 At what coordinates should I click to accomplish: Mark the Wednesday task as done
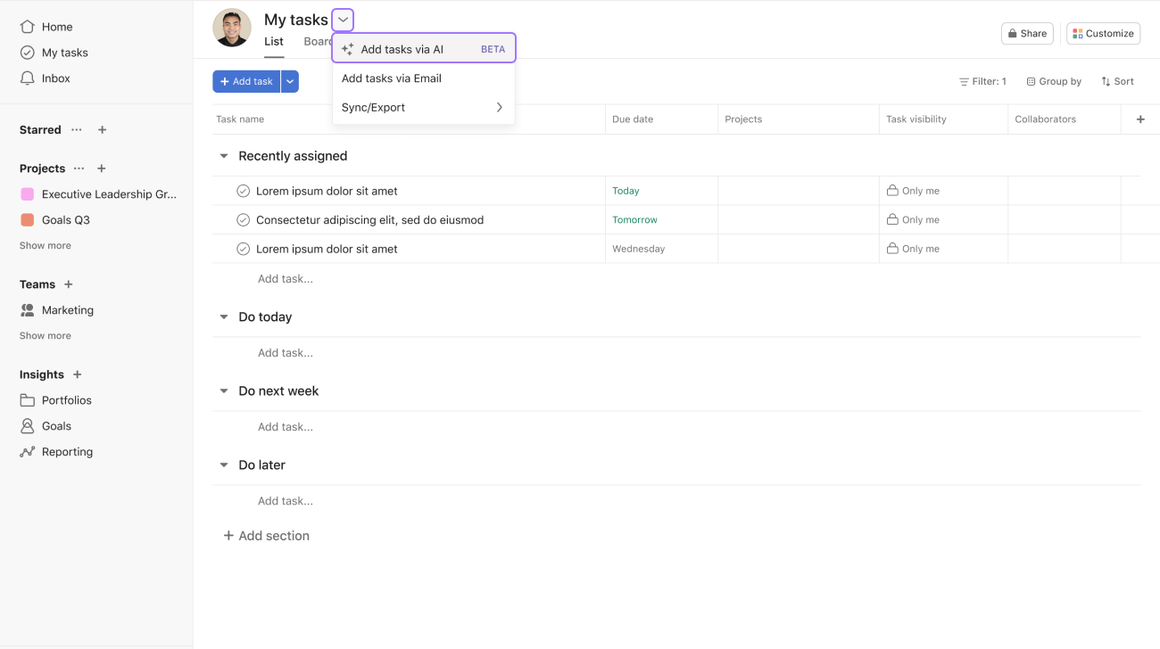[x=243, y=249]
